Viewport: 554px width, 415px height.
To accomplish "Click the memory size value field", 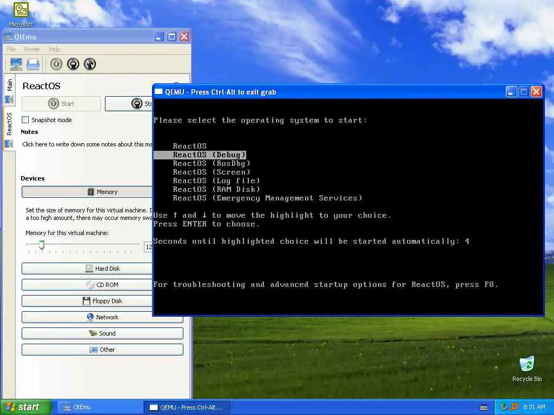I will (x=148, y=246).
